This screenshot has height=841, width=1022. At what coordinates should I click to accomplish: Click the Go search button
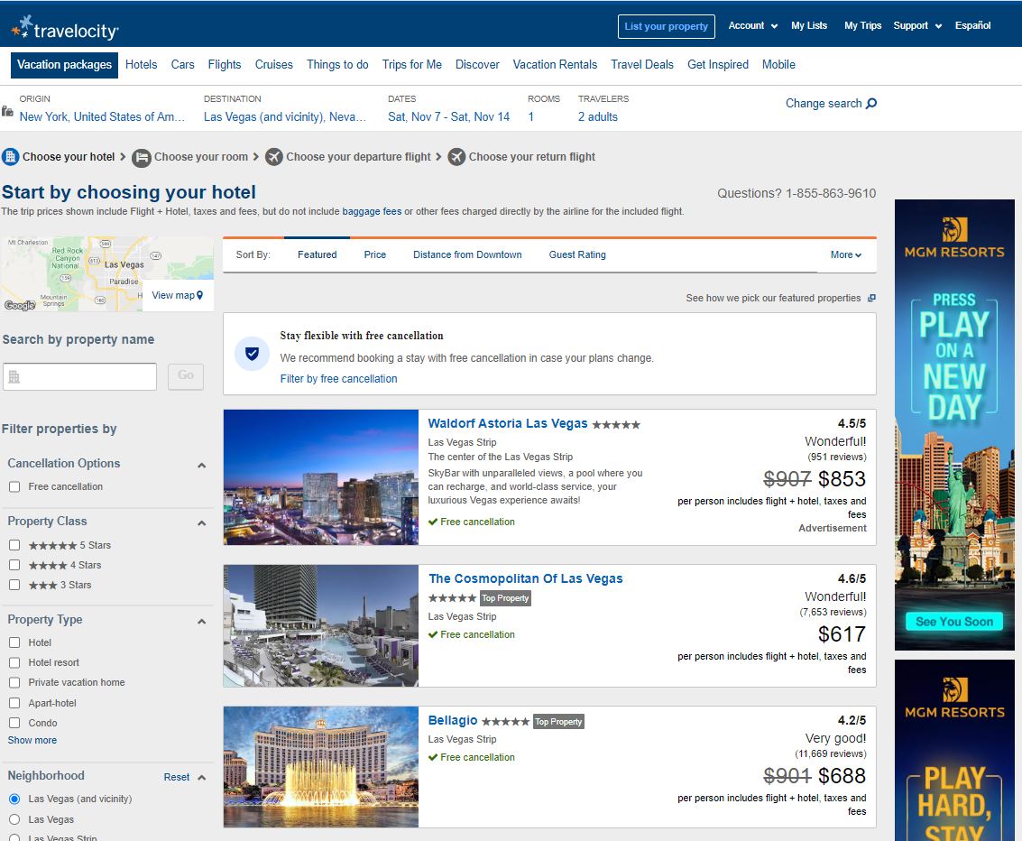point(186,376)
